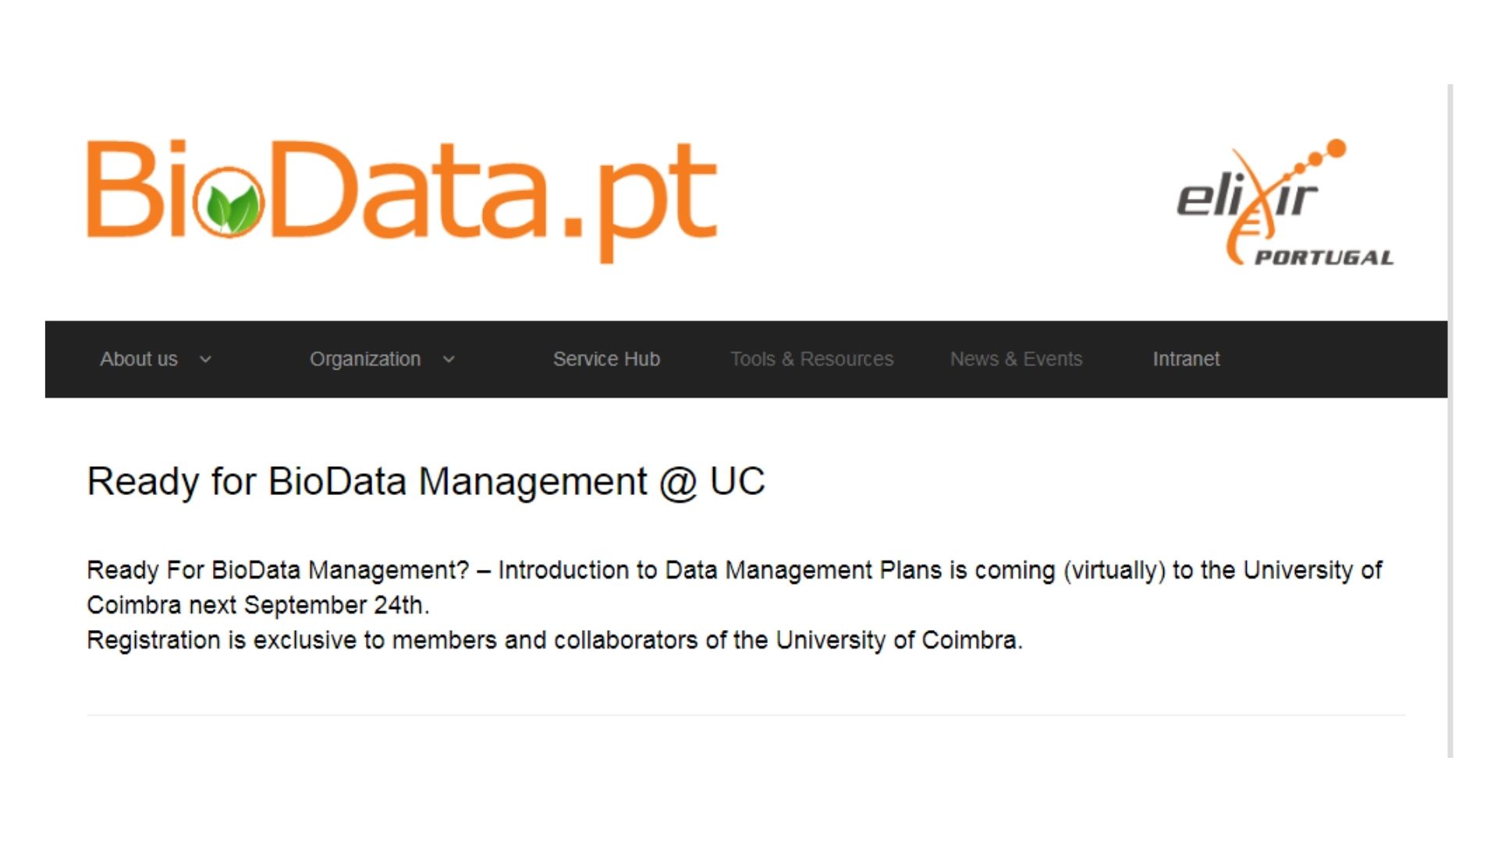1498x842 pixels.
Task: Click the PORTUGAL text under the ELIXIR logo
Action: (1323, 258)
